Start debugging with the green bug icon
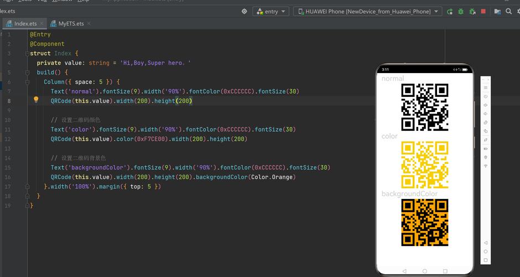This screenshot has width=520, height=277. (461, 11)
